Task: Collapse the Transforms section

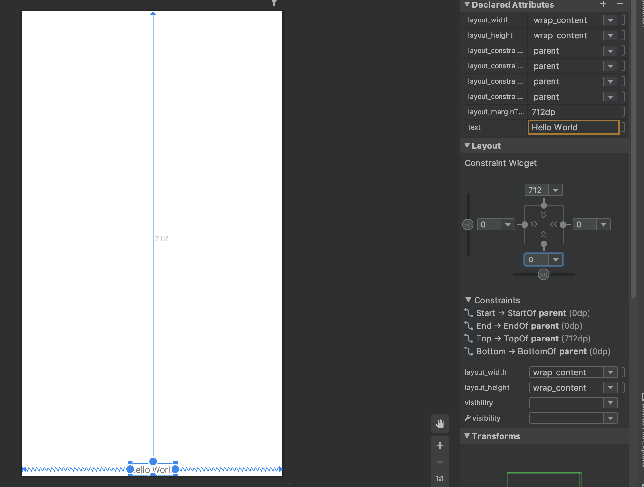Action: [467, 436]
